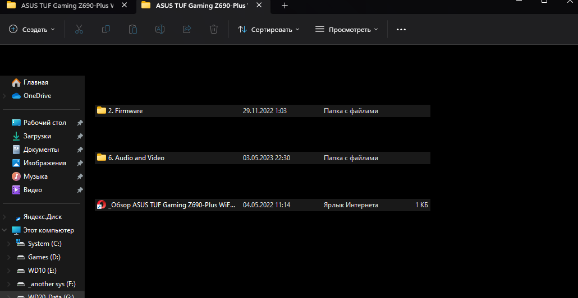The image size is (578, 298).
Task: Select the _Обзор ASUS TUF Gaming shortcut
Action: (x=263, y=205)
